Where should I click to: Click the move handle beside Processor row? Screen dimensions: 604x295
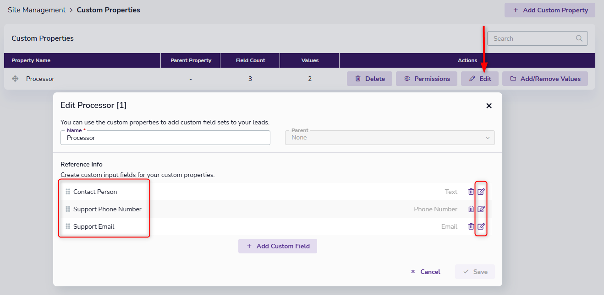coord(15,79)
